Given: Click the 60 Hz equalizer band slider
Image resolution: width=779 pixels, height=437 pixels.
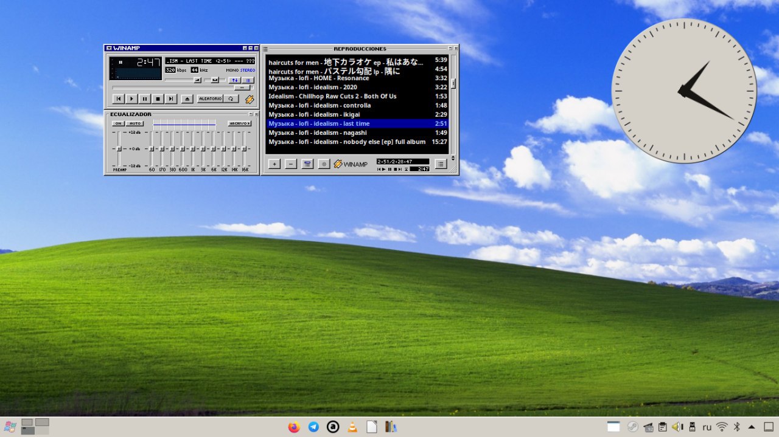Looking at the screenshot, I should pos(152,149).
